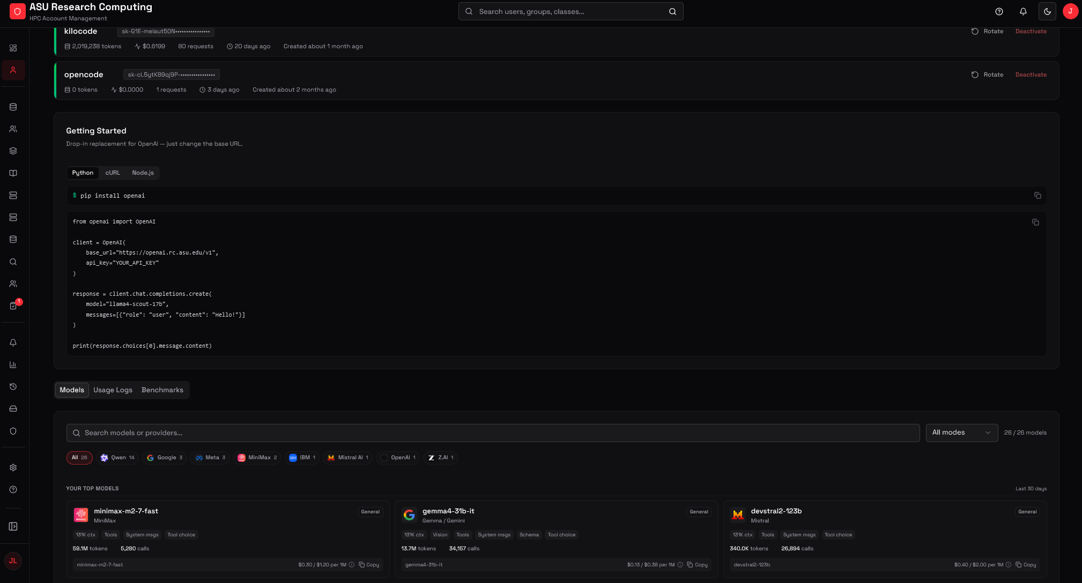The image size is (1082, 583).
Task: Click the JL avatar at the sidebar bottom
Action: tap(13, 561)
